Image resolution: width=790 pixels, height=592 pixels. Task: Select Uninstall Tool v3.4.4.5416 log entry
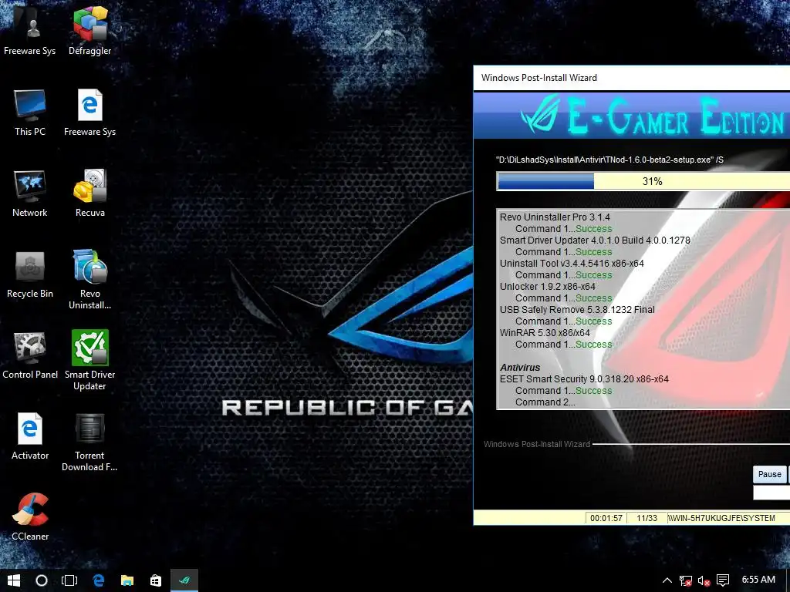(572, 264)
